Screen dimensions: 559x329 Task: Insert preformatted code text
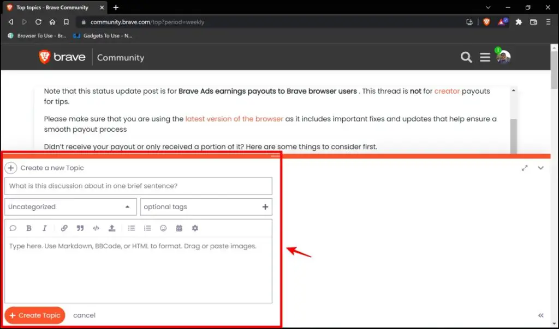coord(96,228)
